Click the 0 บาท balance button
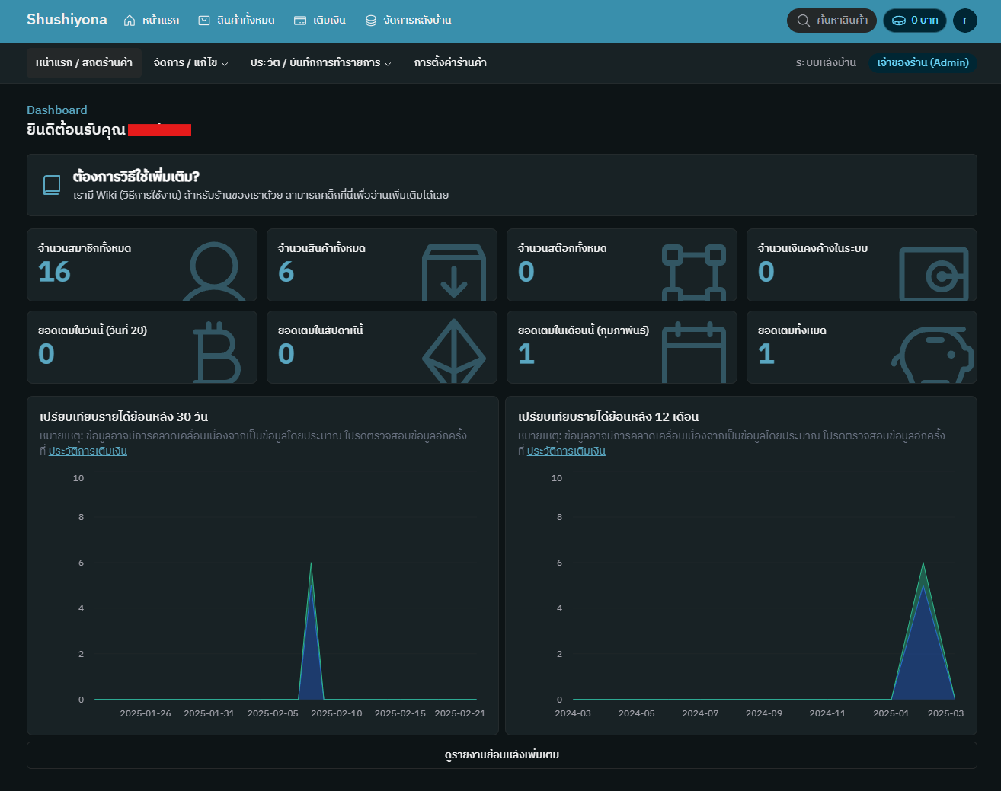The width and height of the screenshot is (1001, 791). (x=914, y=21)
